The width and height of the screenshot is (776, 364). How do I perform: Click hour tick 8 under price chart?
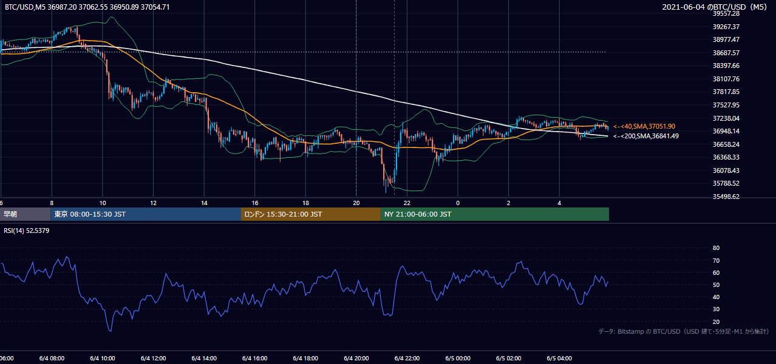point(52,203)
